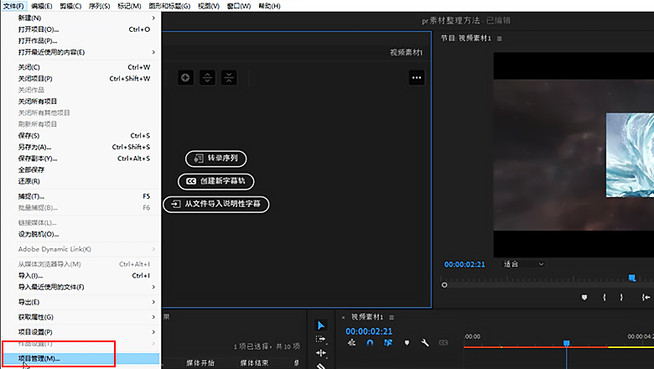The width and height of the screenshot is (654, 369).
Task: Open the three-dot options menu in text panel
Action: click(417, 77)
